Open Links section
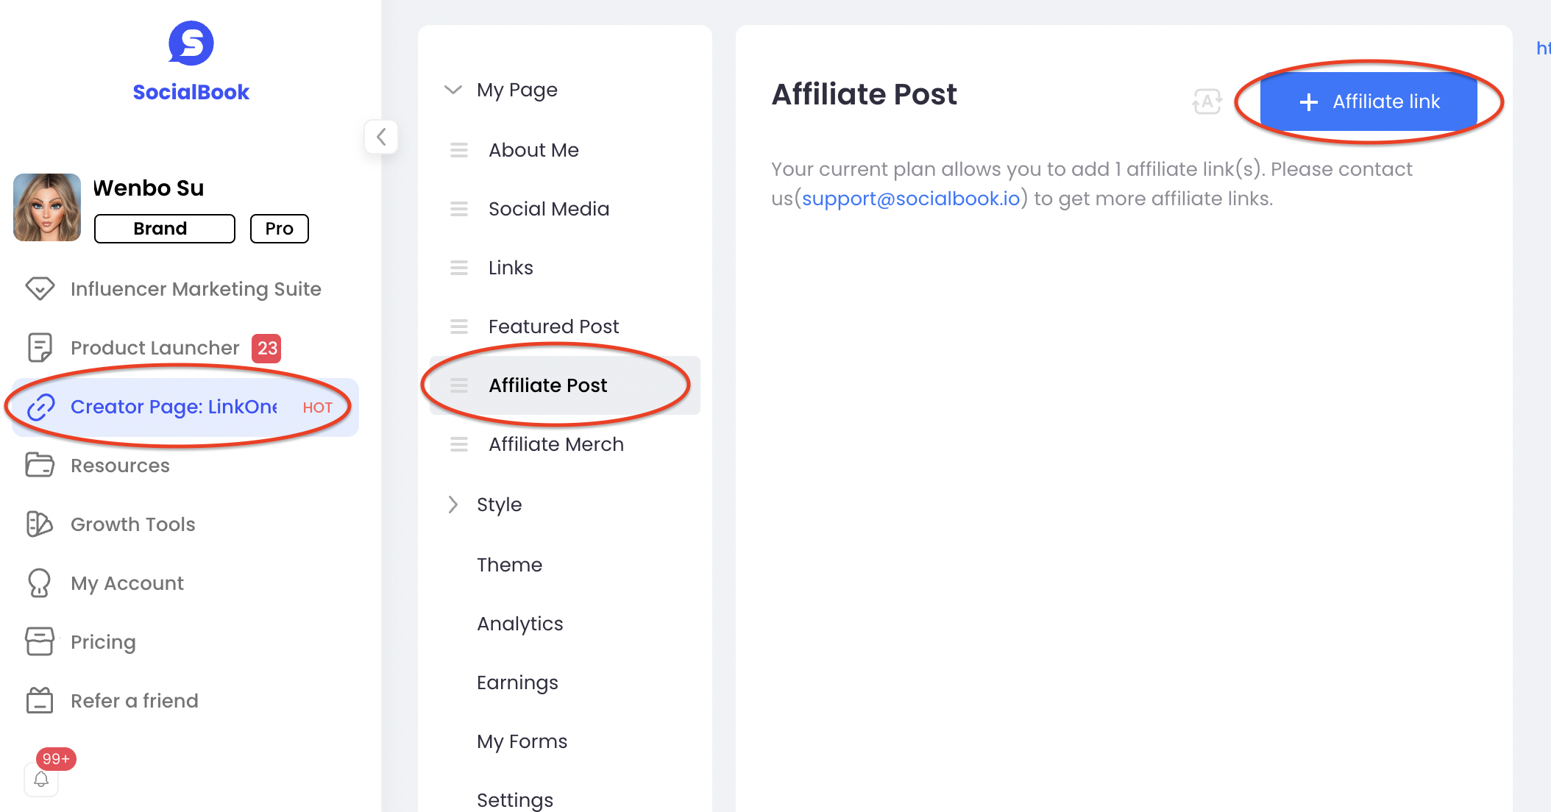This screenshot has height=812, width=1551. [x=565, y=268]
